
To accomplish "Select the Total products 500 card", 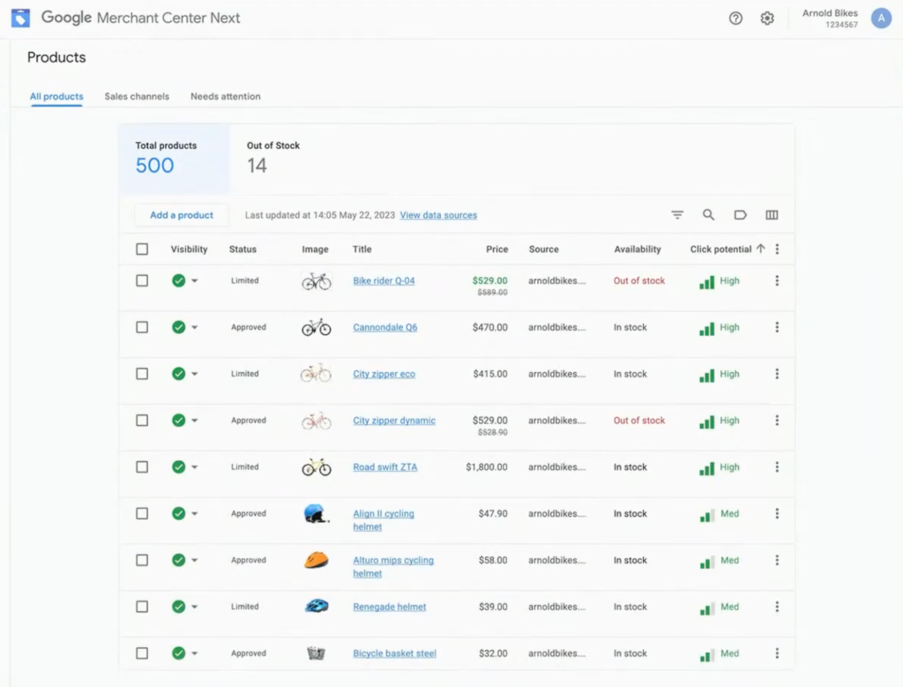I will (174, 159).
